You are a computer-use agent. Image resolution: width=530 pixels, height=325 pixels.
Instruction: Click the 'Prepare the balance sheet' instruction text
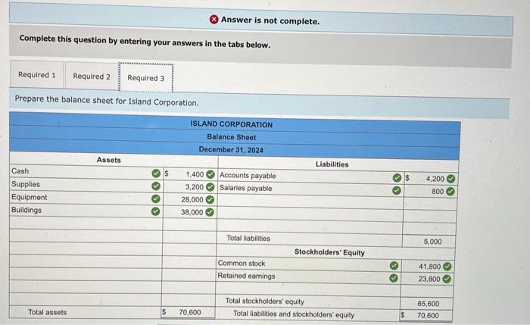point(107,101)
